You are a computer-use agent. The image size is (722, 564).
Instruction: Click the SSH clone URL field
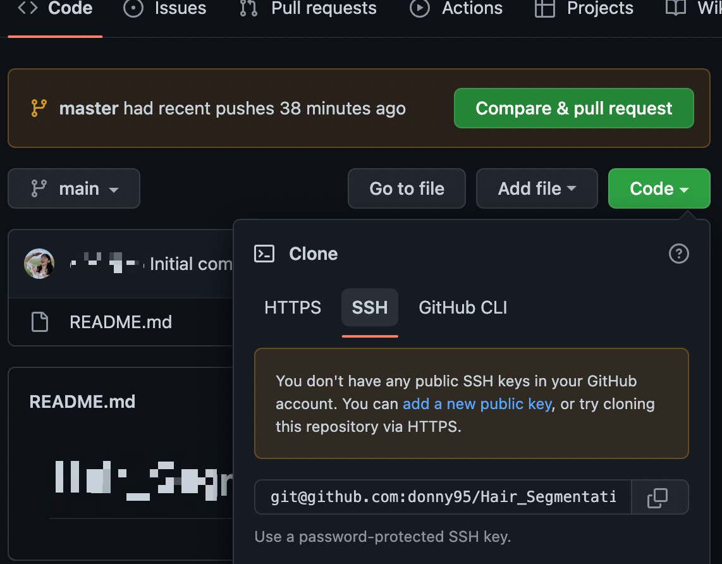tap(443, 497)
